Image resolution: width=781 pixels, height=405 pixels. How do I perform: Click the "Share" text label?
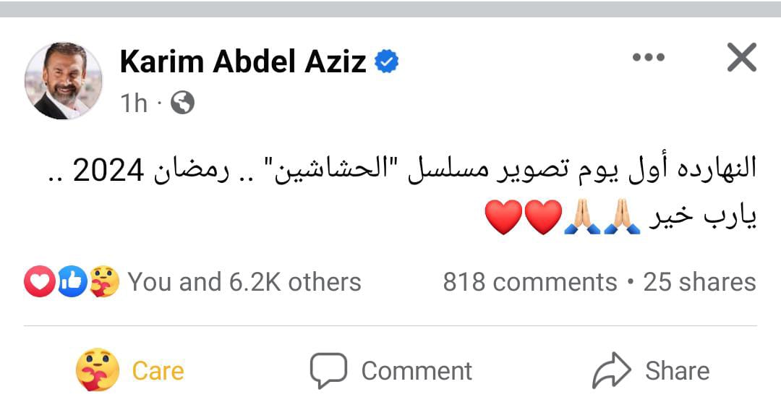pyautogui.click(x=677, y=371)
